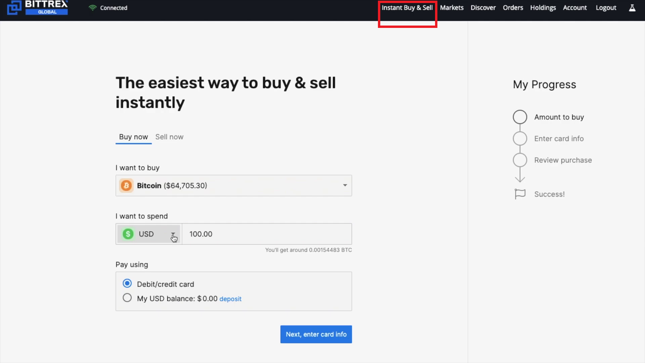645x363 pixels.
Task: Toggle between Buy now and Sell now
Action: [169, 136]
